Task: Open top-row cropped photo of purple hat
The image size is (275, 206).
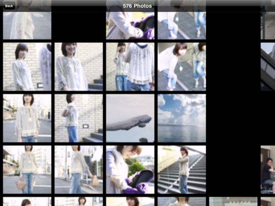Action: (x=130, y=26)
